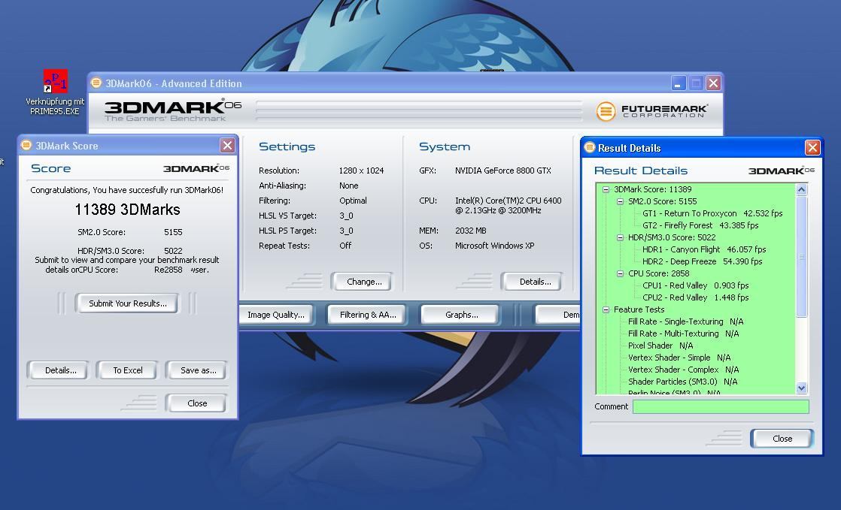Click the 3DMark Score window title icon

(x=26, y=145)
